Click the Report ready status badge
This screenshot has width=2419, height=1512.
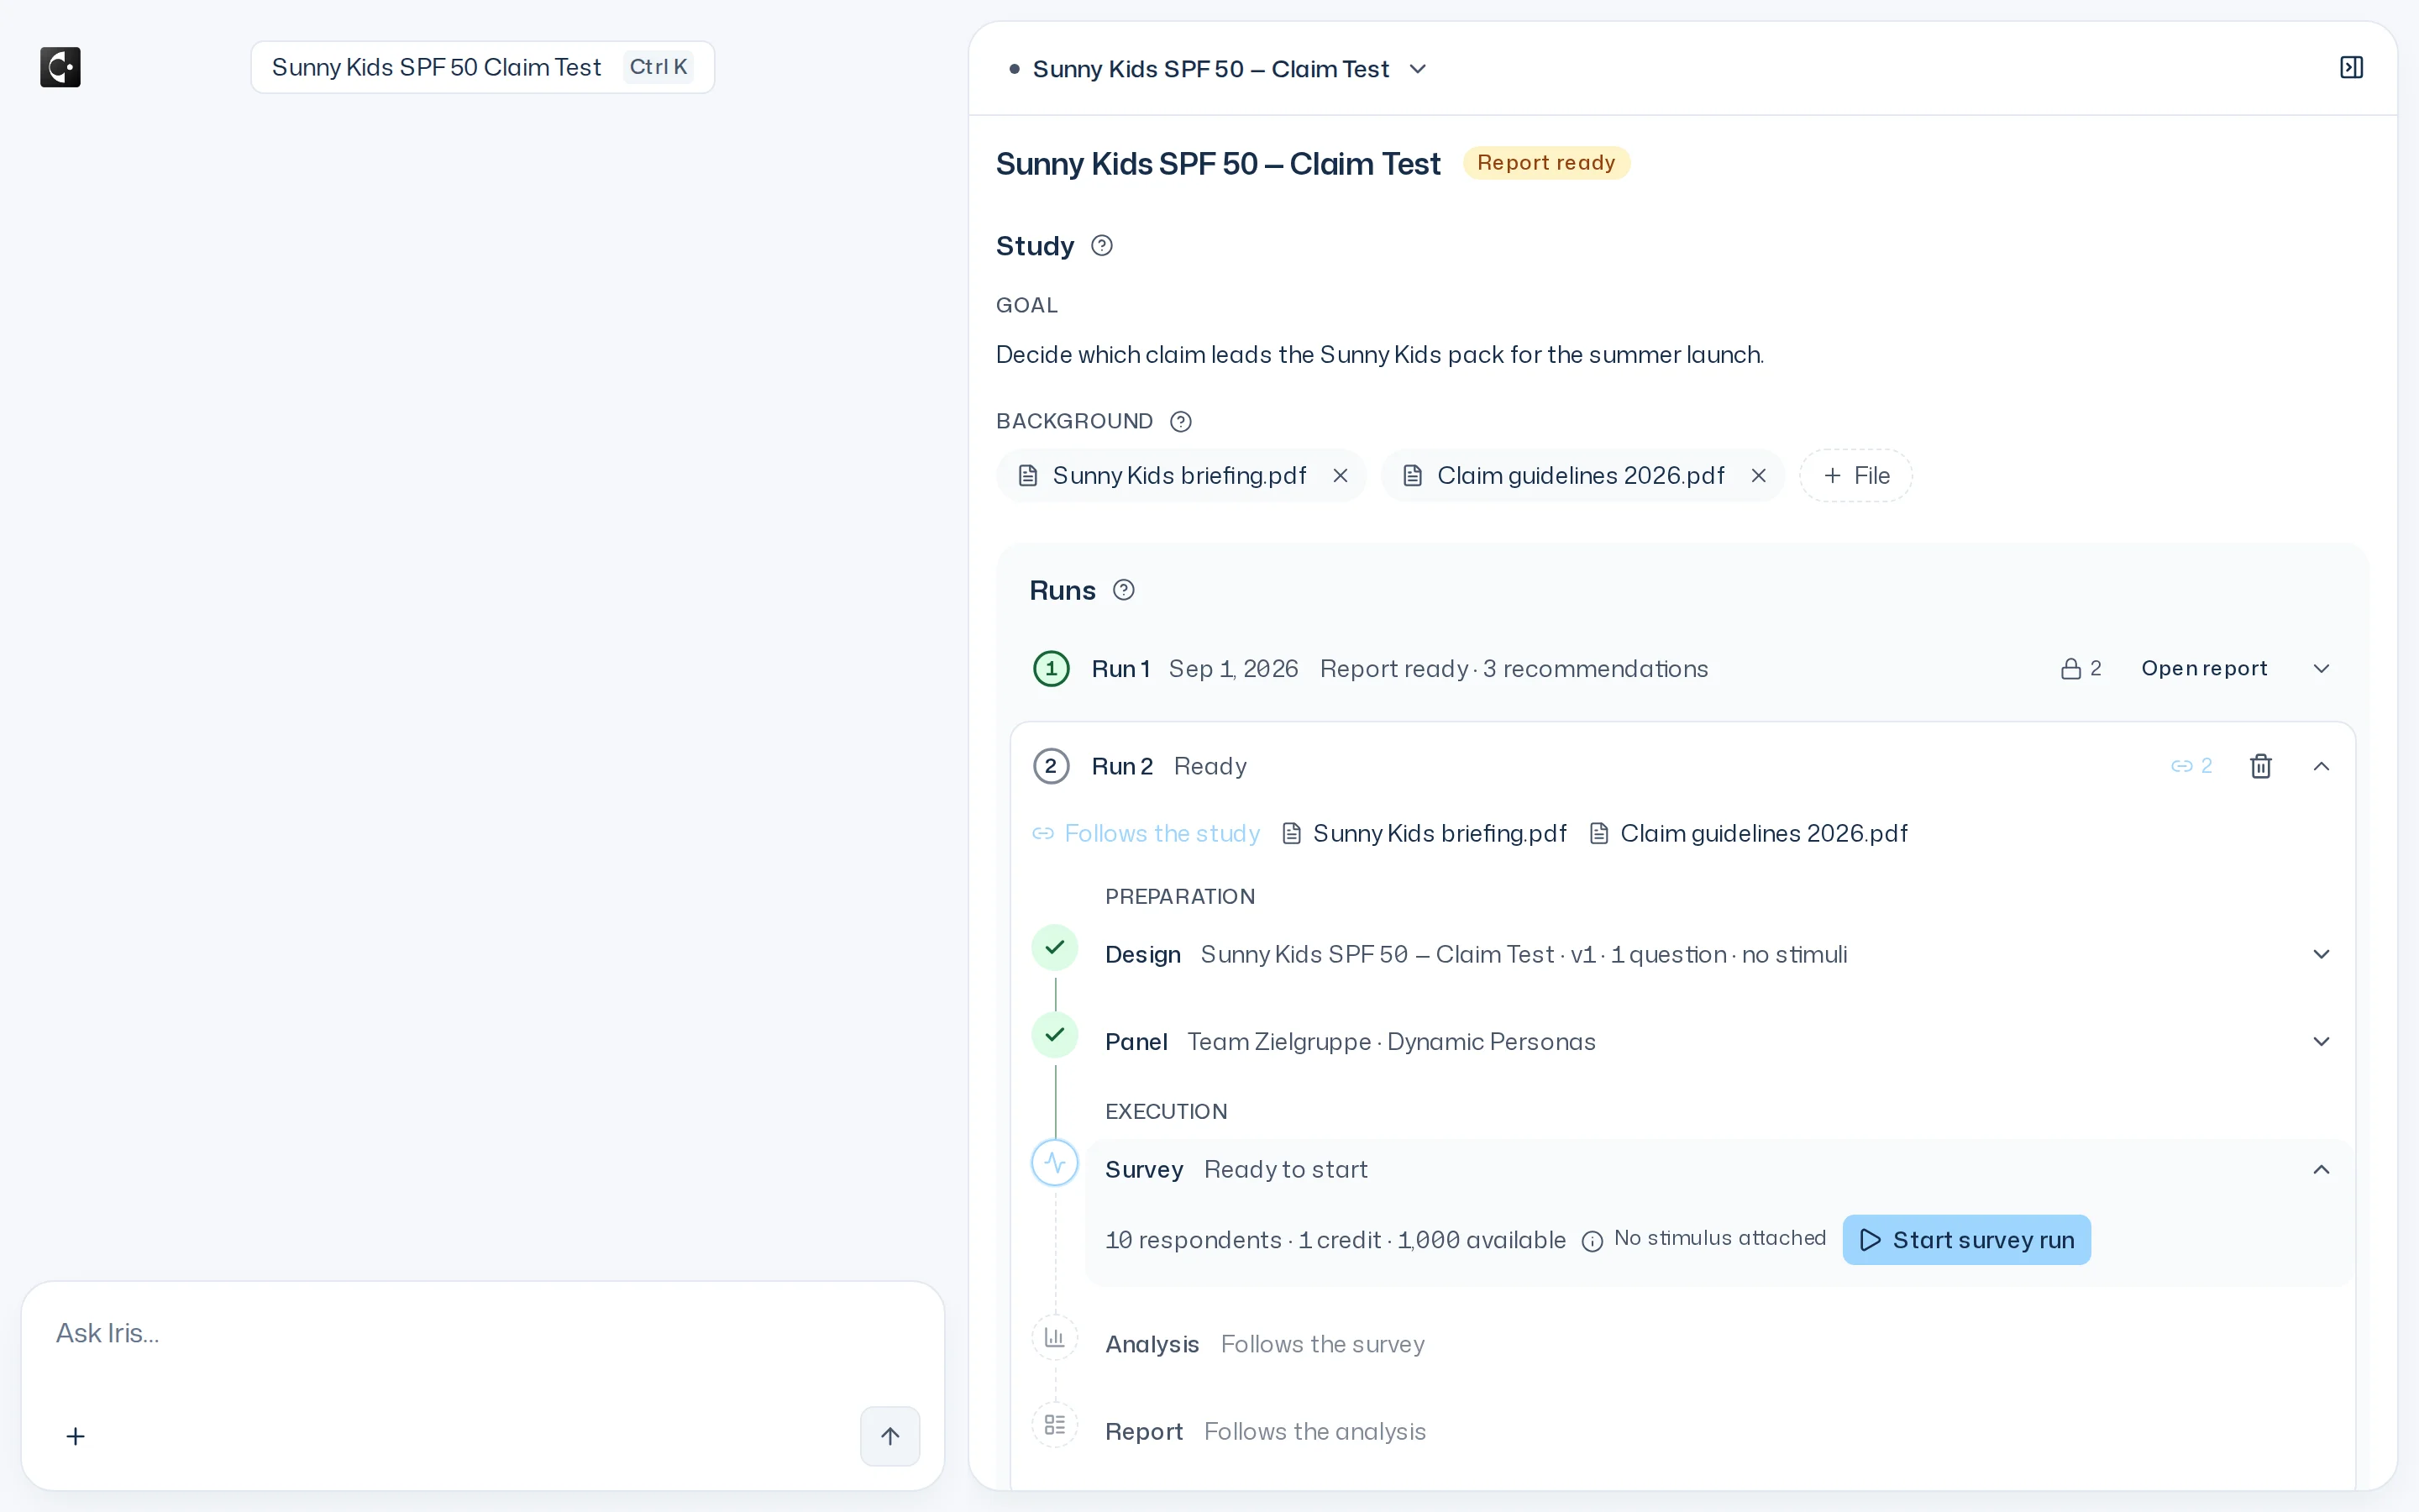(x=1545, y=163)
